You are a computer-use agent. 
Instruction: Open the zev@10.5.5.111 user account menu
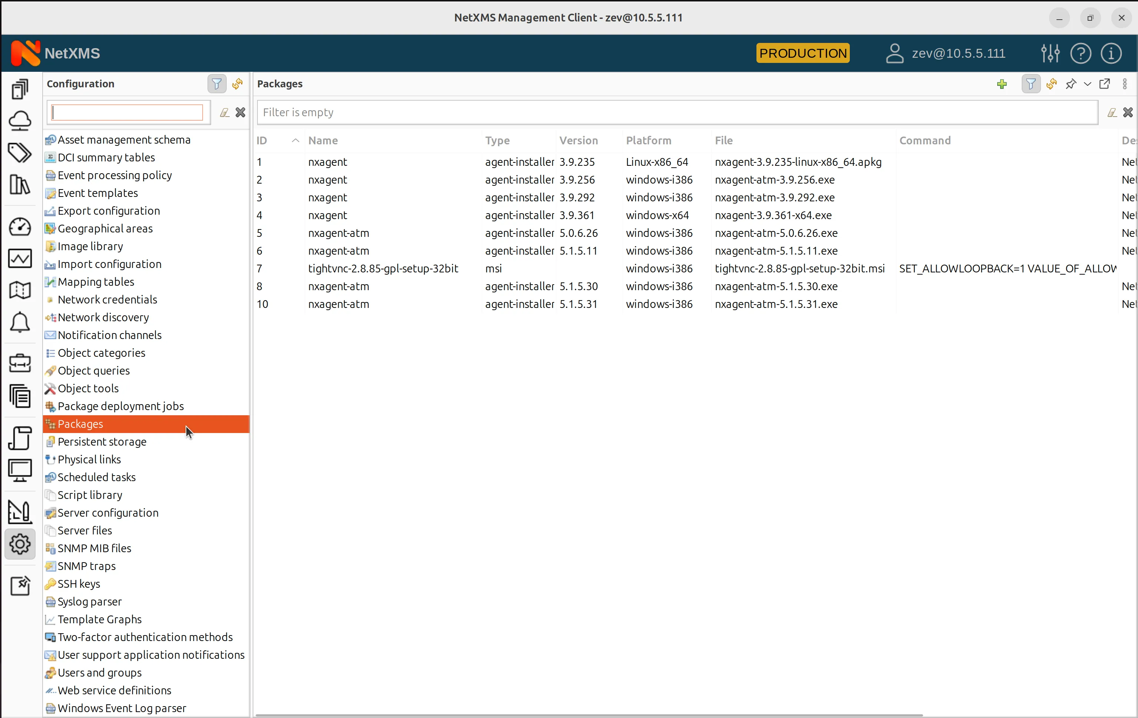[945, 53]
